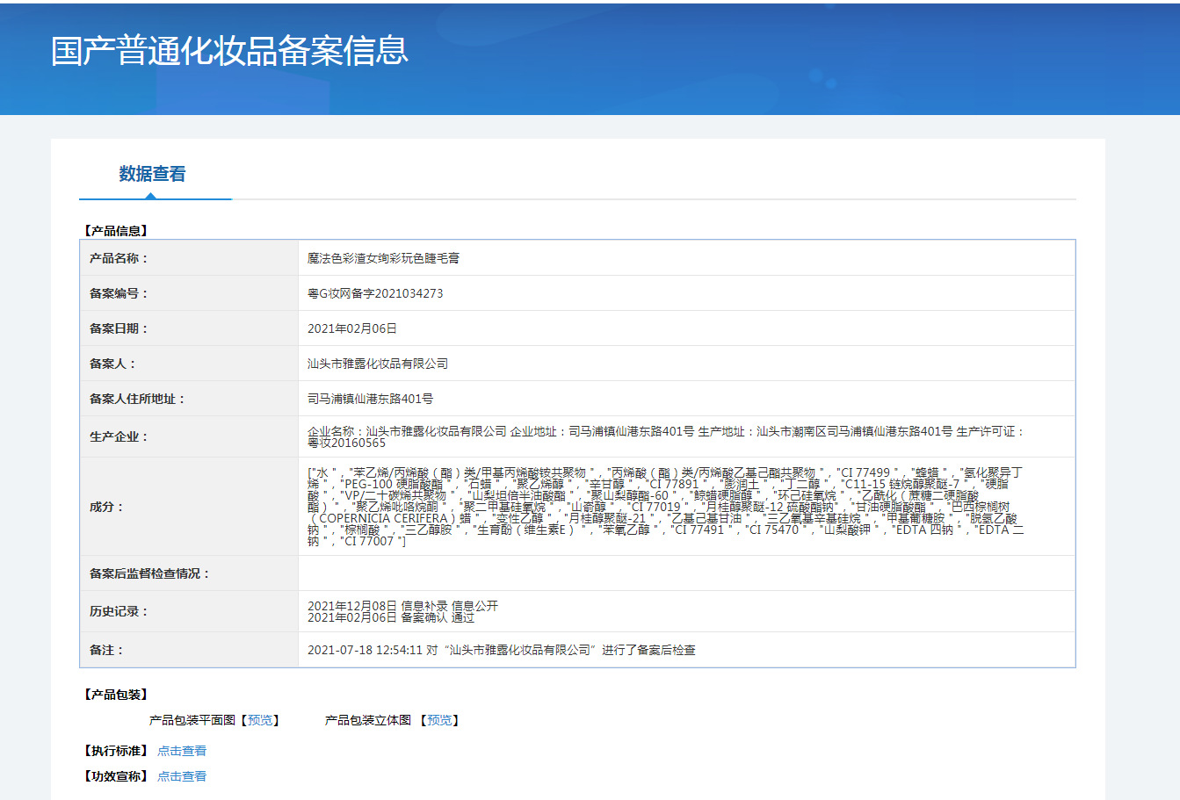Screen dimensions: 1180x800
Task: Click the page title 国产普通化妆品备案信息
Action: point(229,51)
